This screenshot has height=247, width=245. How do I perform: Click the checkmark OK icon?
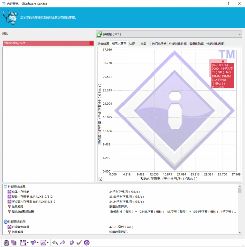[79, 242]
